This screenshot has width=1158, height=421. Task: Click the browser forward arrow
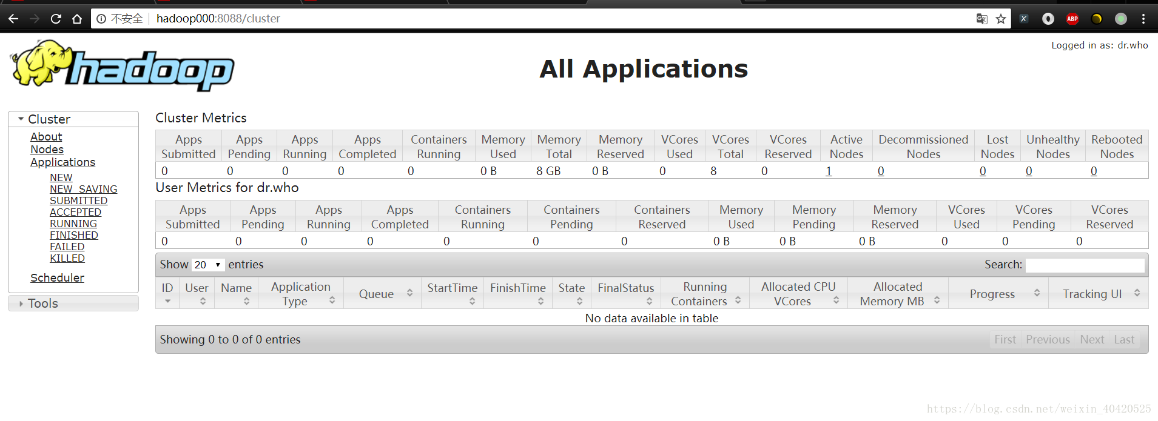35,19
